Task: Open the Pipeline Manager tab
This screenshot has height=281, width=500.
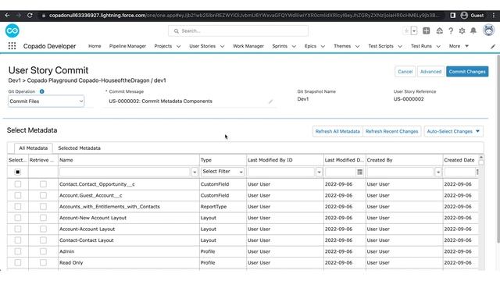Action: pos(127,46)
